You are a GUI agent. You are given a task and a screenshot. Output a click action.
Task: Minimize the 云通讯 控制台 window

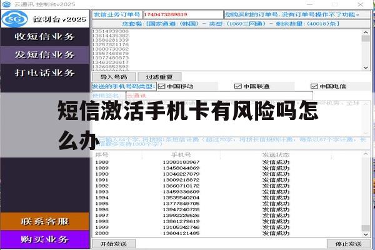310,4
